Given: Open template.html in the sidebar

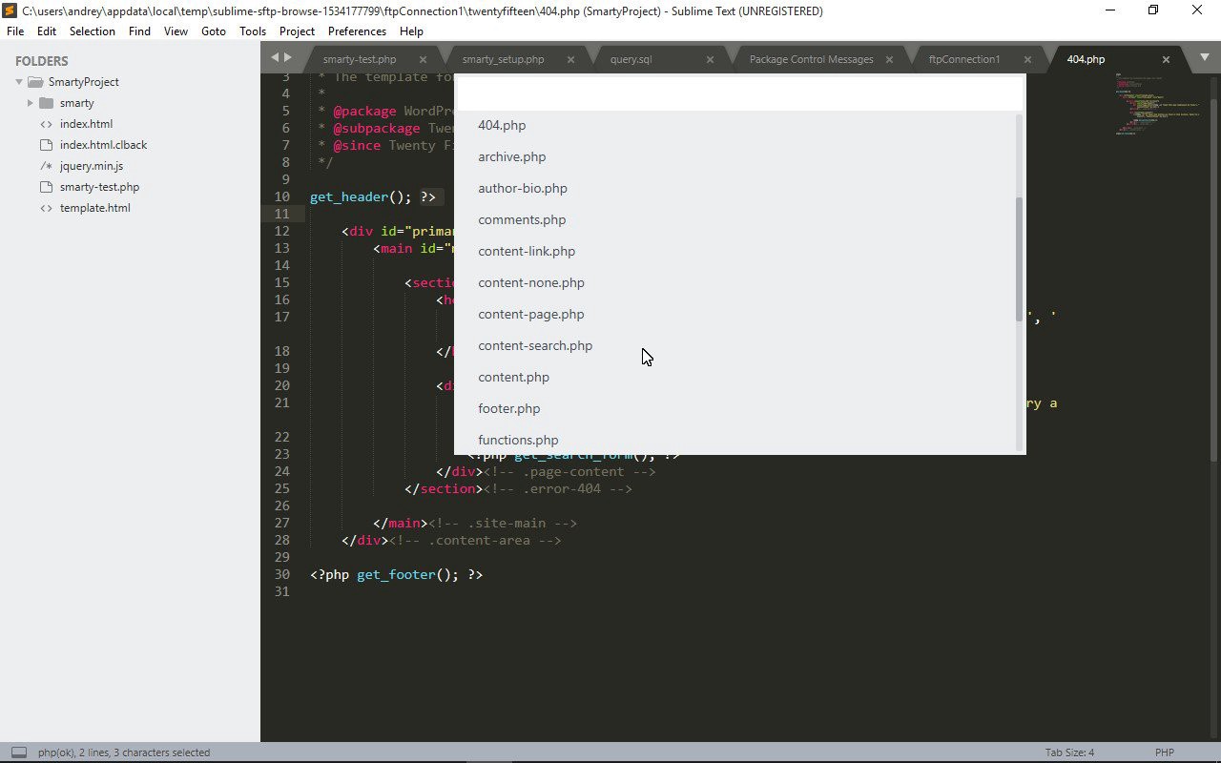Looking at the screenshot, I should pos(94,208).
